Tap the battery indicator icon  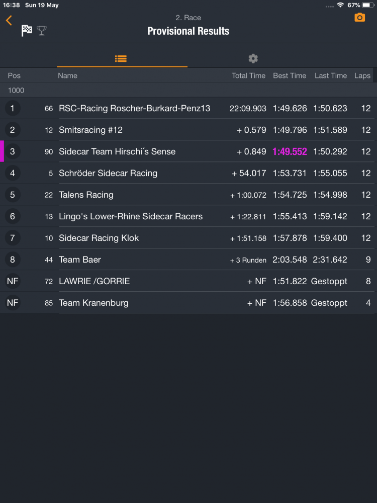pos(368,5)
